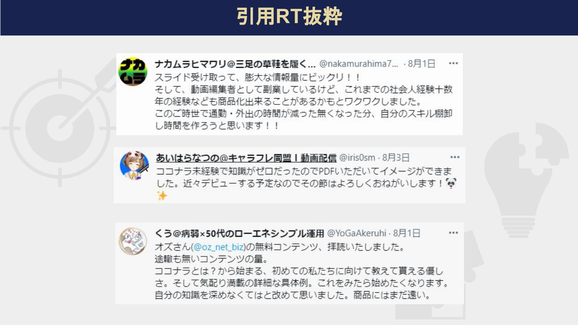Open the @oz_net_biz mention link
The width and height of the screenshot is (578, 325).
coord(218,247)
